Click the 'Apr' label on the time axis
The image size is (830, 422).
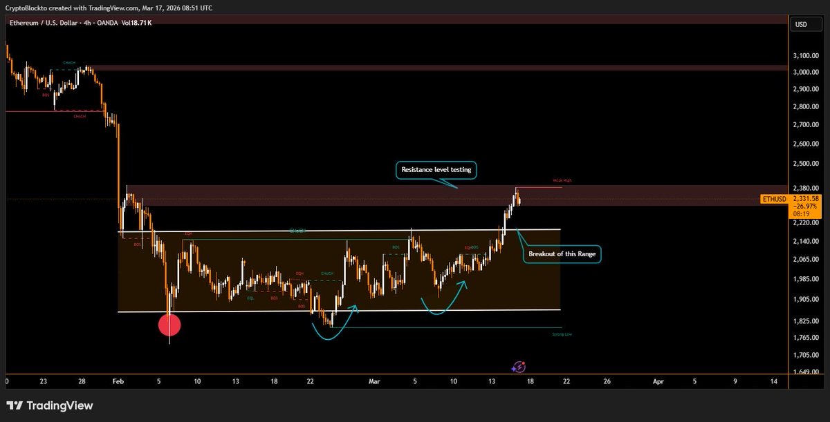657,381
